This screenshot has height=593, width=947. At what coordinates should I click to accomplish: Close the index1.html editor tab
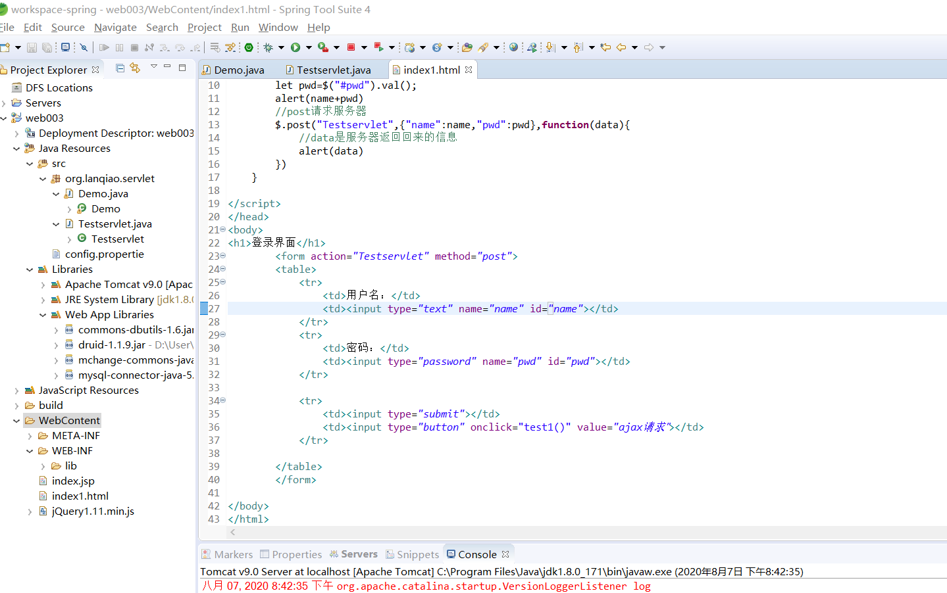coord(469,70)
